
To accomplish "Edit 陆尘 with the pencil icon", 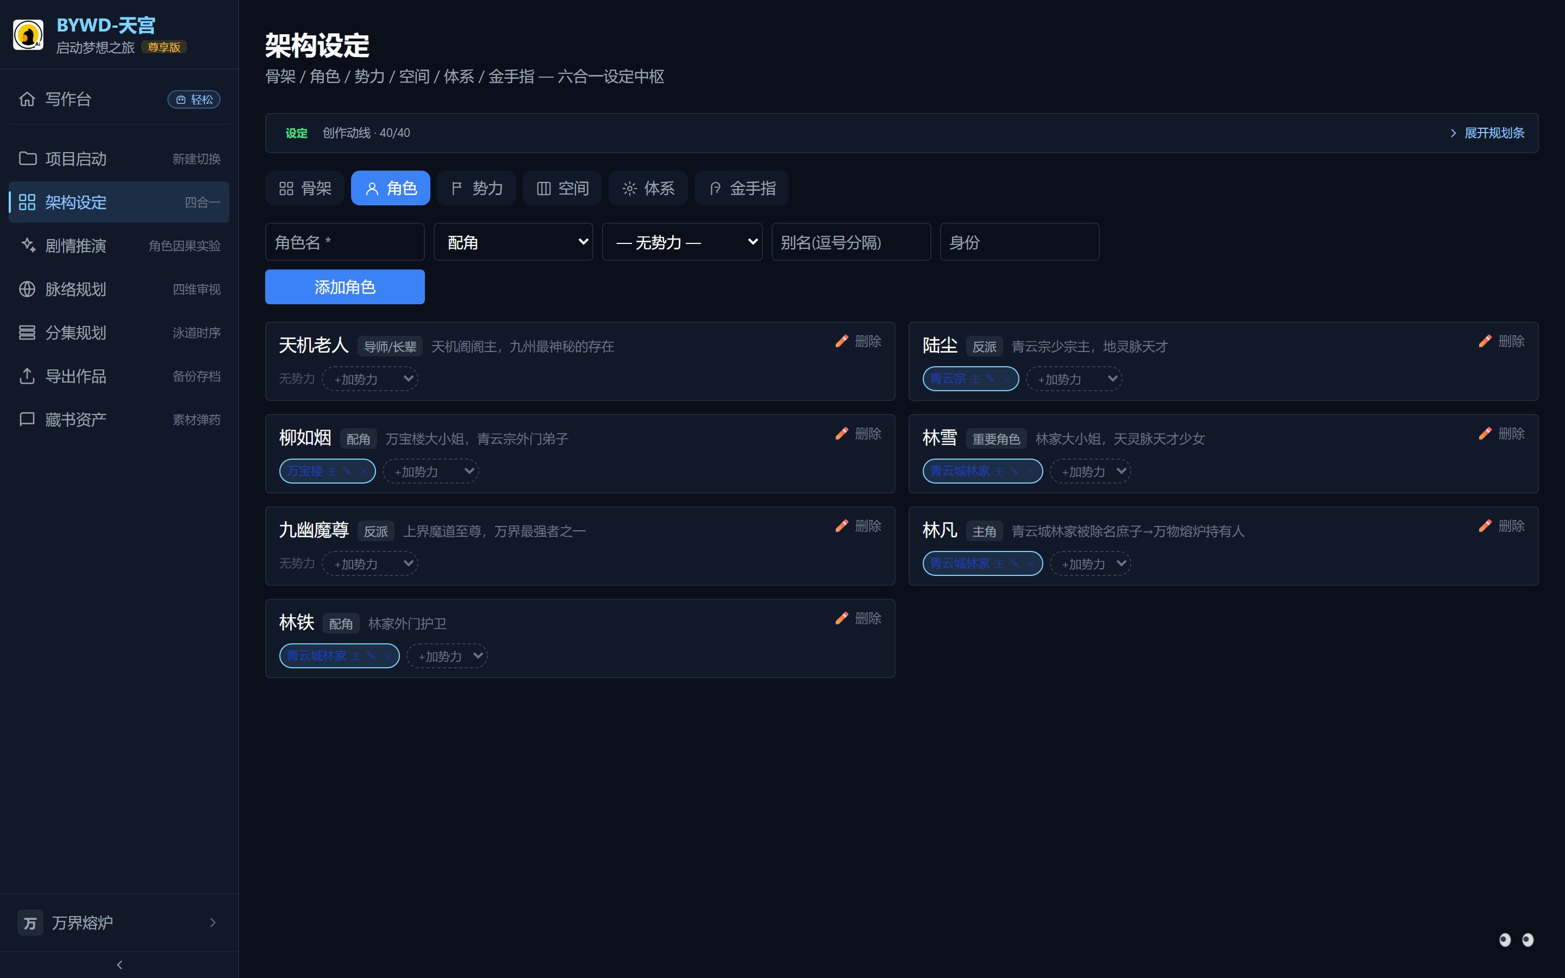I will point(1485,341).
